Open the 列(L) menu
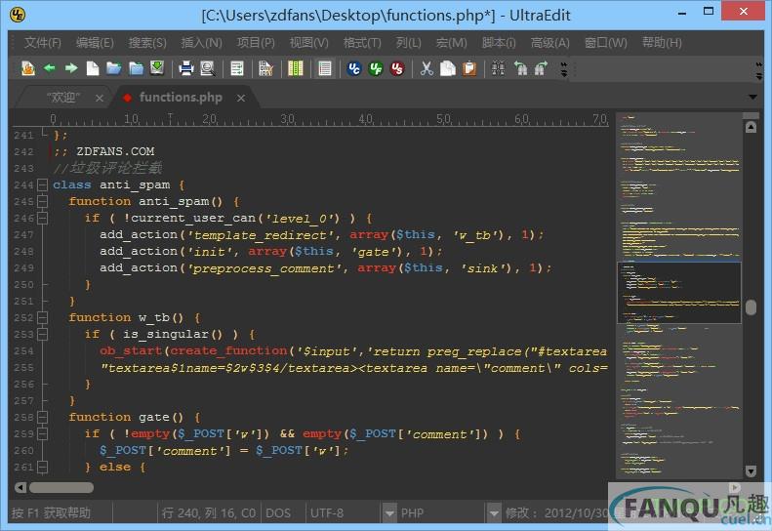The height and width of the screenshot is (531, 772). (x=408, y=43)
